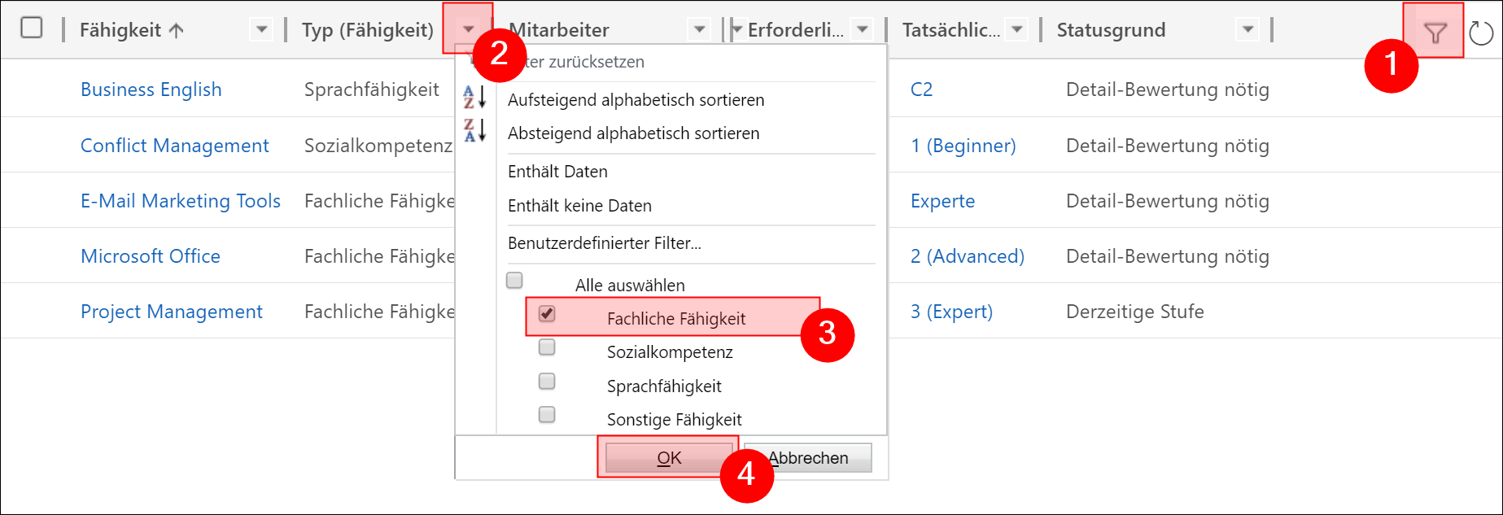Click the filter funnel icon

[x=1435, y=33]
